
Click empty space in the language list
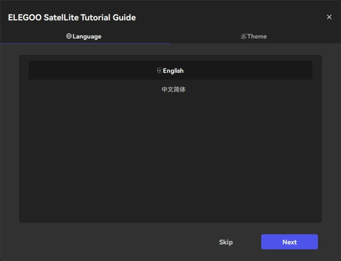point(170,159)
